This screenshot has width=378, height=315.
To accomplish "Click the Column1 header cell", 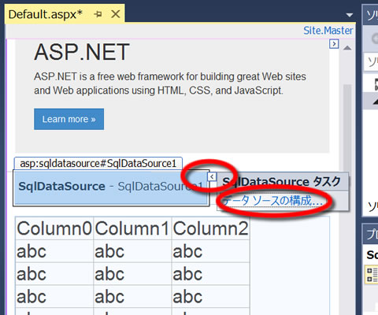I will click(x=132, y=228).
